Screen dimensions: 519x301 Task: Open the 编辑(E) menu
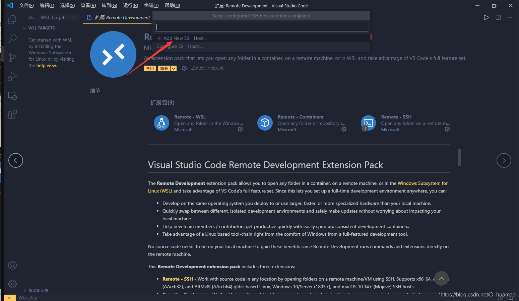tap(47, 6)
